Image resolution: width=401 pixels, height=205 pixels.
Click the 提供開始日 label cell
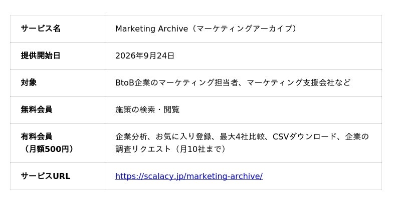click(58, 55)
